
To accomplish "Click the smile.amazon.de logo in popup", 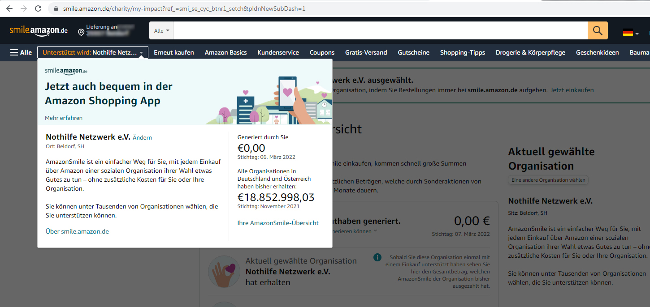I will coord(66,71).
